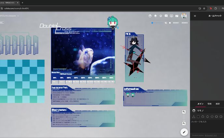Click the install app icon in address bar
This screenshot has width=224, height=138.
click(200, 8)
